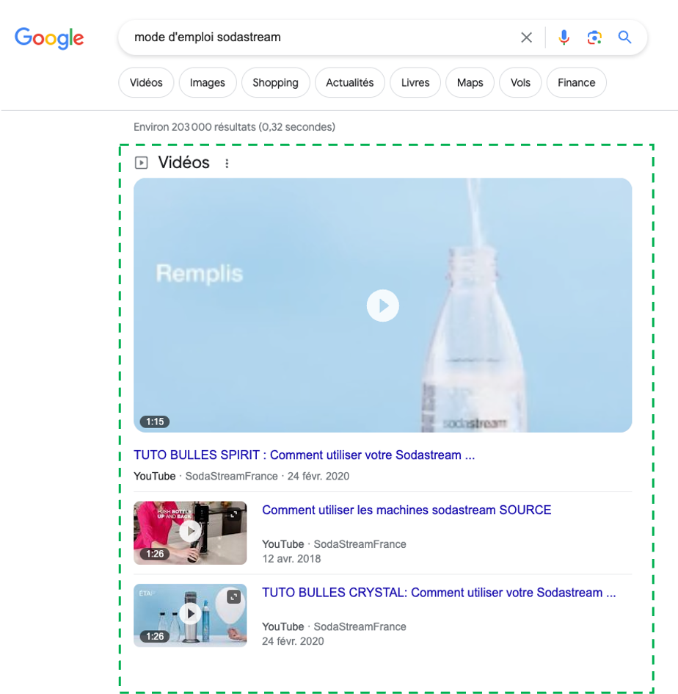Image resolution: width=678 pixels, height=694 pixels.
Task: Expand preview icon on the SOURCE video thumbnail
Action: tap(233, 514)
